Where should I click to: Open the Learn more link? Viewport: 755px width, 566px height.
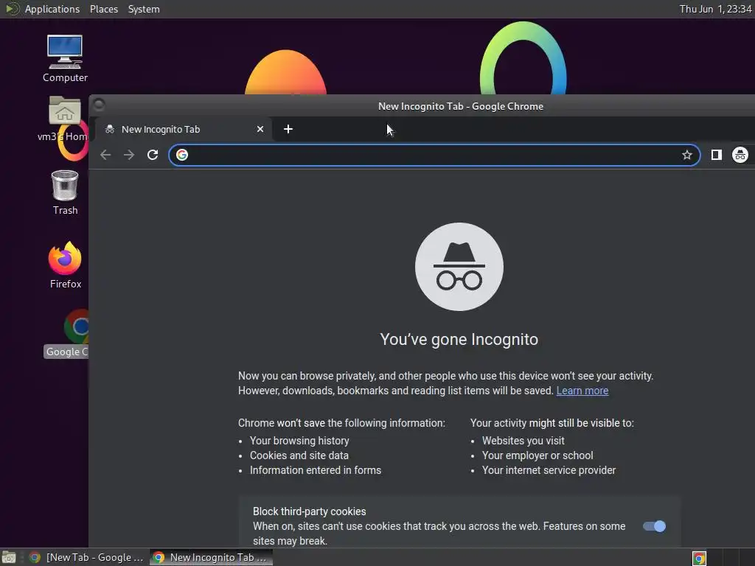pos(582,391)
